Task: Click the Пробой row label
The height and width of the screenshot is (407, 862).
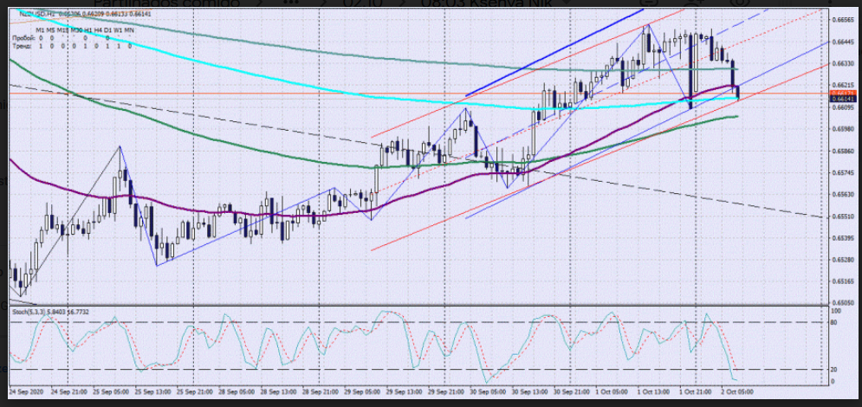Action: pyautogui.click(x=23, y=37)
